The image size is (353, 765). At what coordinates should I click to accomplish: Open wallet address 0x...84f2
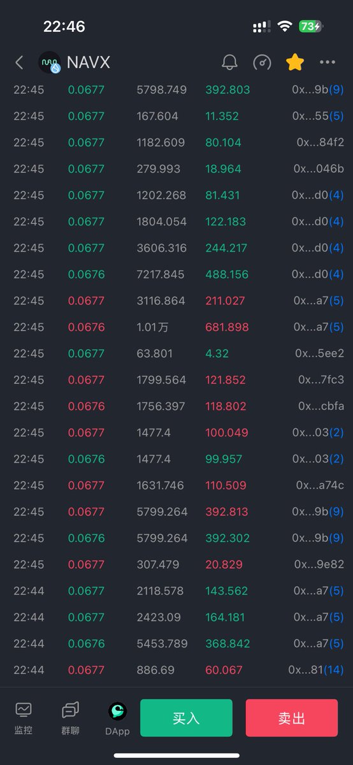point(320,143)
